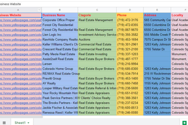Screen dimensions: 188x125
Task: Select phone cell (719) 216-9994
Action: point(130,64)
